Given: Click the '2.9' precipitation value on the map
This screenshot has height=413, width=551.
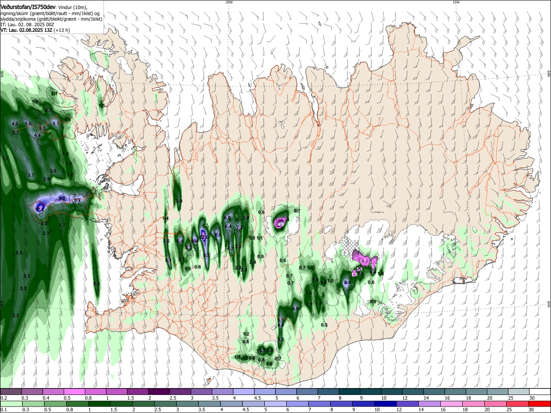Looking at the screenshot, I should coord(46,179).
